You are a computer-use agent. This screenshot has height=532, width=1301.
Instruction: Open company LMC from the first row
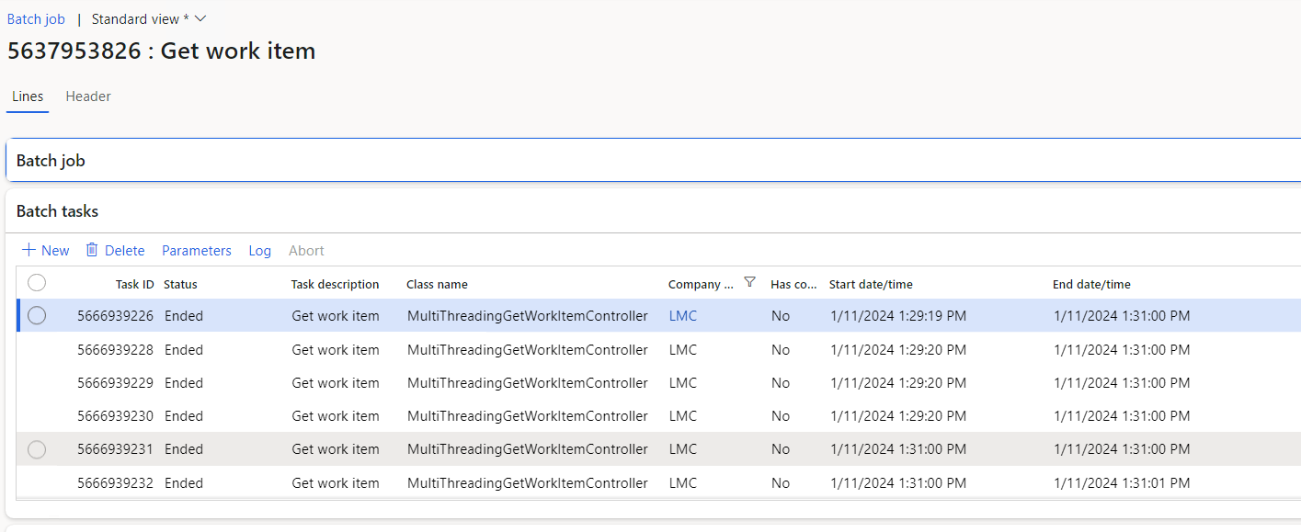682,315
